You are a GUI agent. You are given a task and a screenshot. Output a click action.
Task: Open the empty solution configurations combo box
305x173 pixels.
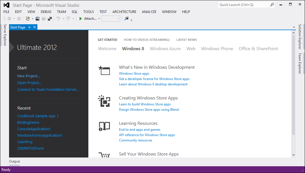[x=111, y=19]
